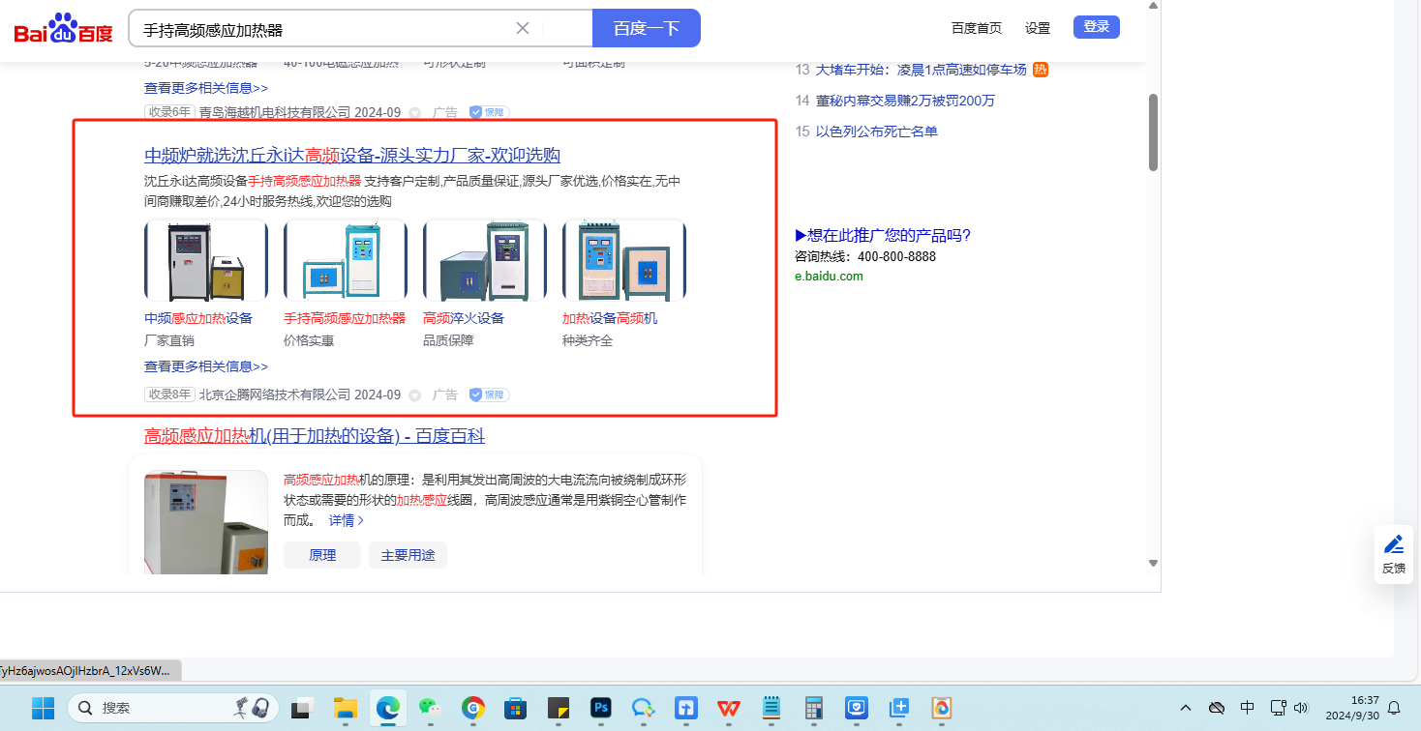
Task: Click the 保障 shield badge beside 北京企腾网络技术有限公司
Action: point(489,395)
